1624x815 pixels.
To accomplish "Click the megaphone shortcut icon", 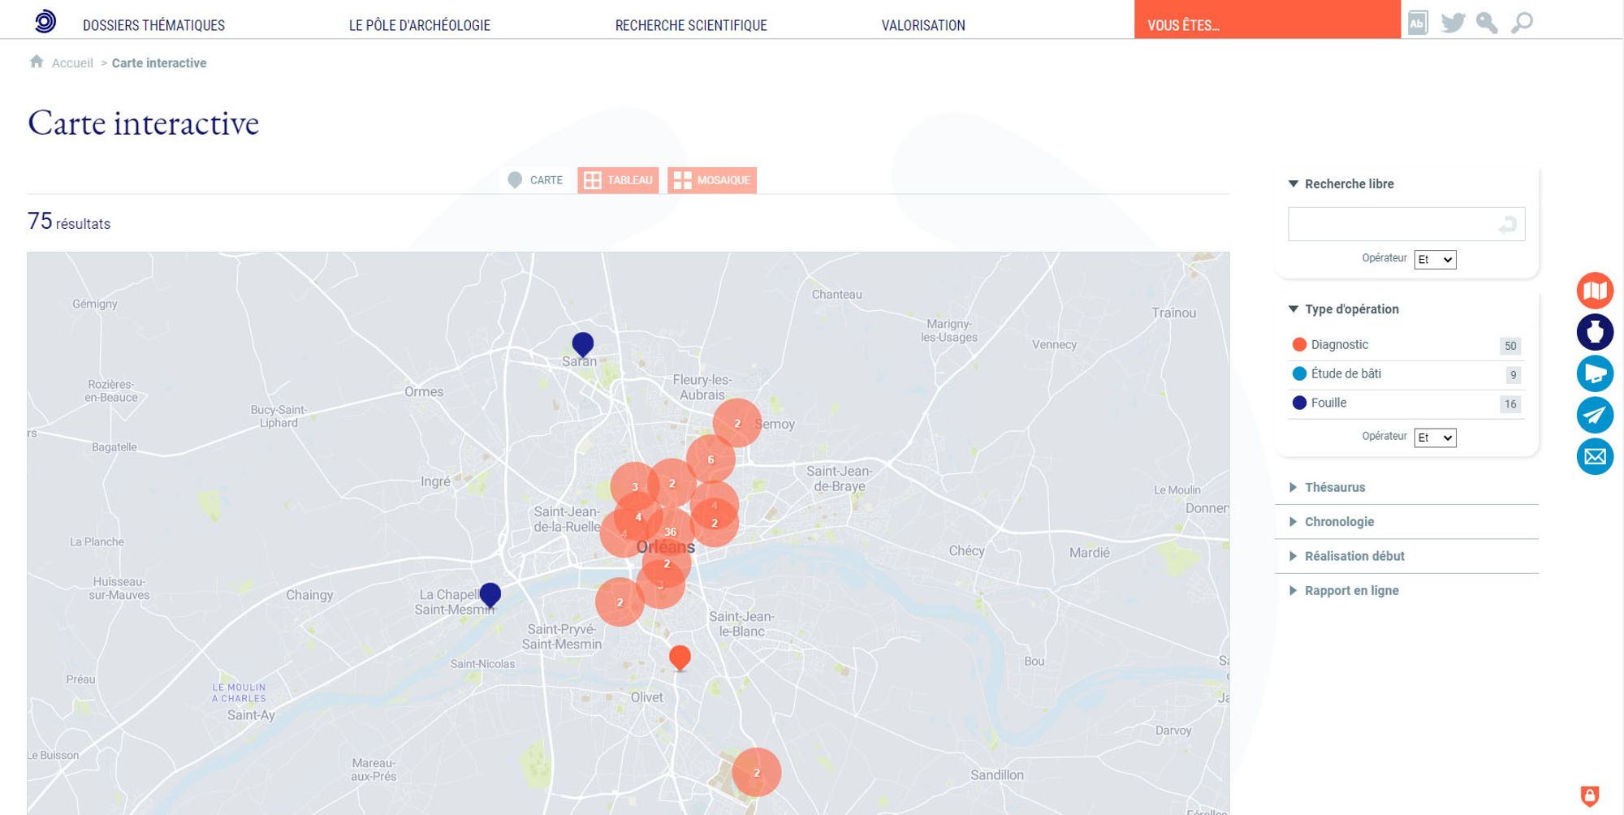I will point(1595,373).
